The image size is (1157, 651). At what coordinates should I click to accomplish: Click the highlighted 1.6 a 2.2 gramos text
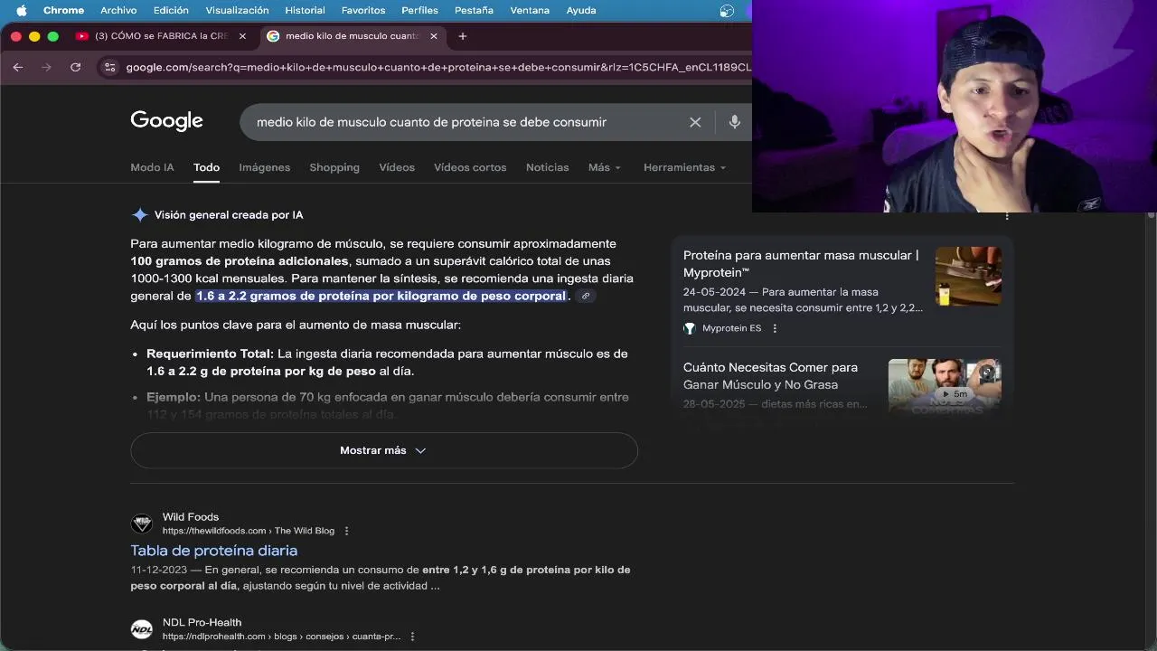(381, 296)
